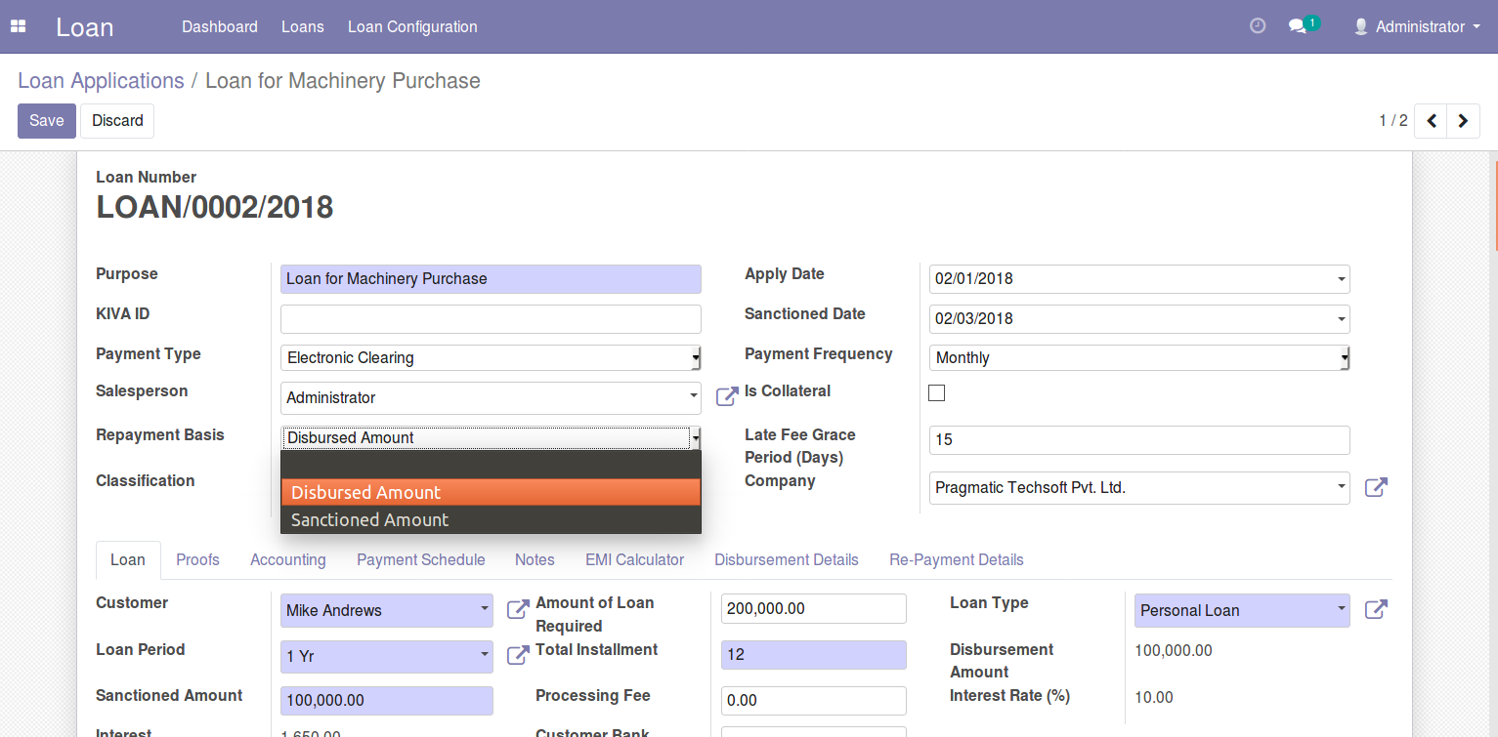Go to next record arrow
Image resolution: width=1498 pixels, height=737 pixels.
[1463, 121]
